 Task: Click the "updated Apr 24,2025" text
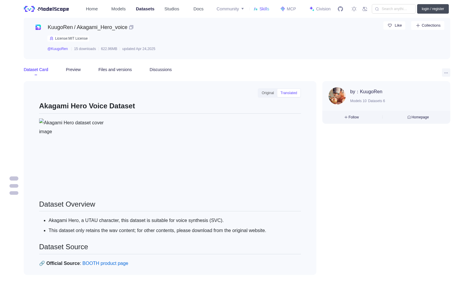pyautogui.click(x=139, y=49)
